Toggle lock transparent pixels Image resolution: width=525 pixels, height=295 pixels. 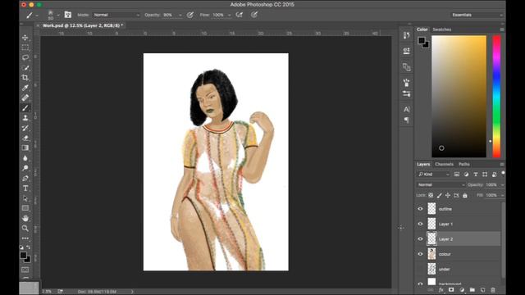click(431, 195)
